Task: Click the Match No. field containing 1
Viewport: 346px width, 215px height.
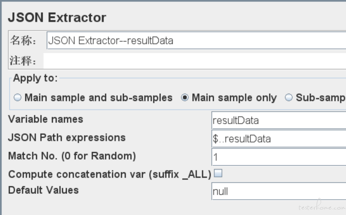Action: click(279, 157)
